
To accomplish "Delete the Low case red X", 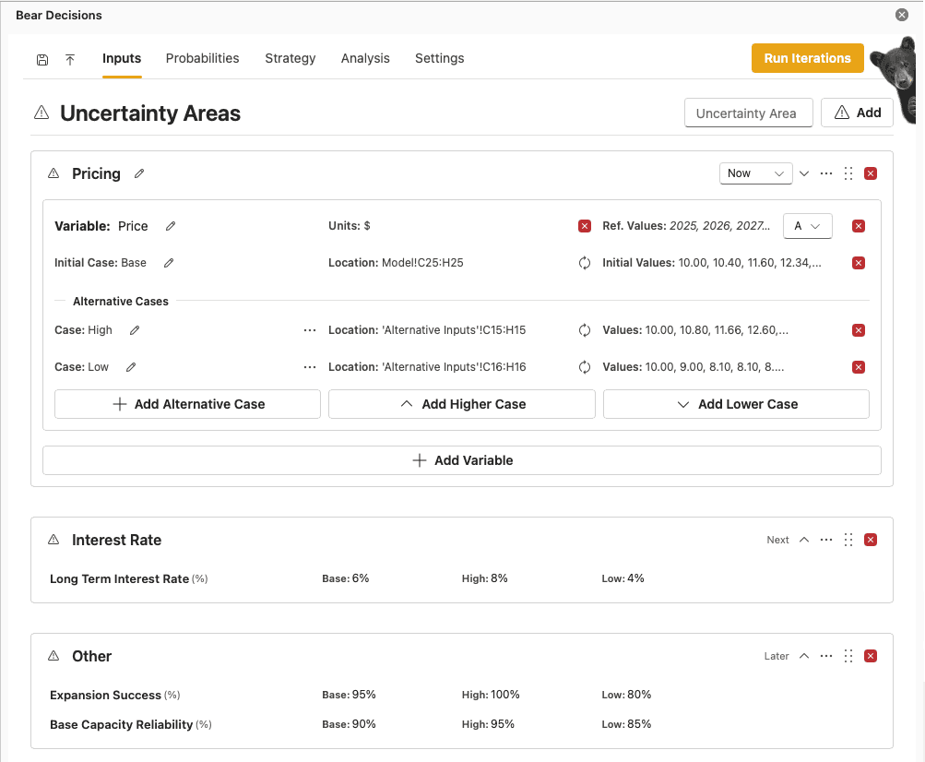I will (x=859, y=367).
